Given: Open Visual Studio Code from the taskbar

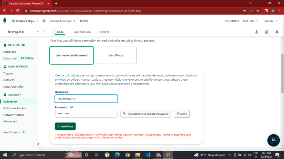Looking at the screenshot, I should tap(148, 155).
